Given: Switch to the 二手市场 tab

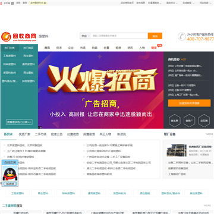Looking at the screenshot, I should coord(40,134).
